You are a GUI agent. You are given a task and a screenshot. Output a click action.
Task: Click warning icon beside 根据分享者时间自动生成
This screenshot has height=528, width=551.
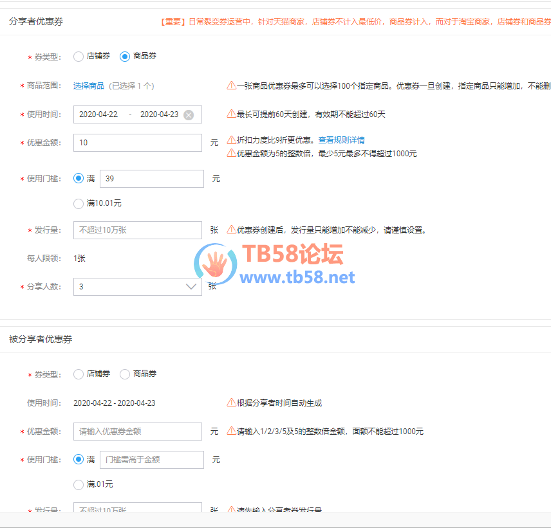pos(231,403)
